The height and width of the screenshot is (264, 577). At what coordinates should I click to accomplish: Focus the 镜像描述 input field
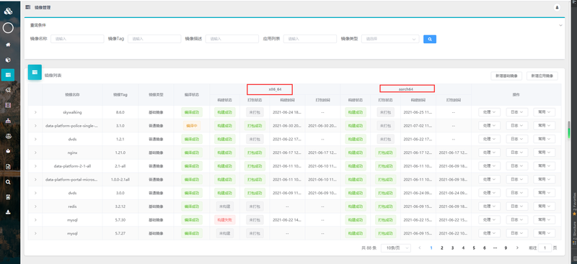232,39
